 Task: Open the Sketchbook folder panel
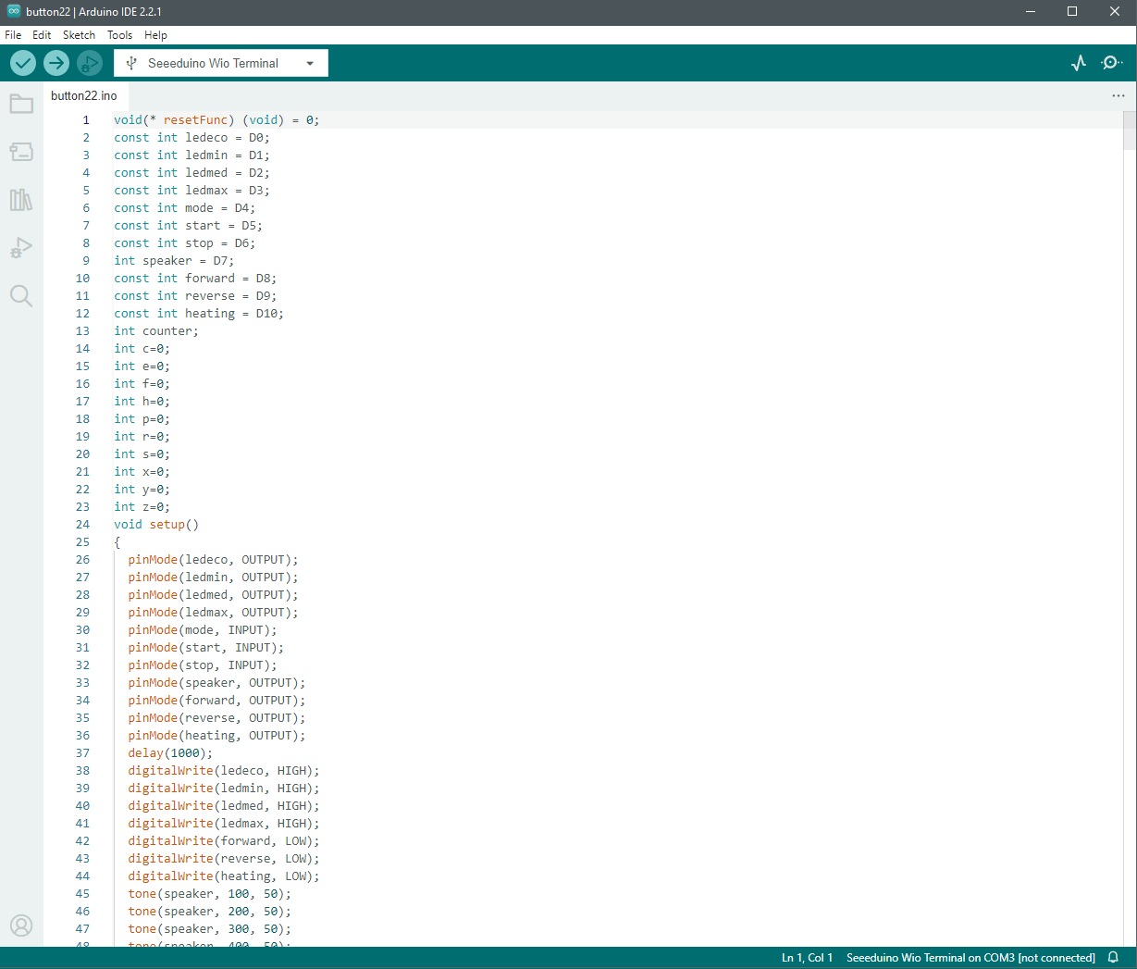pos(21,104)
